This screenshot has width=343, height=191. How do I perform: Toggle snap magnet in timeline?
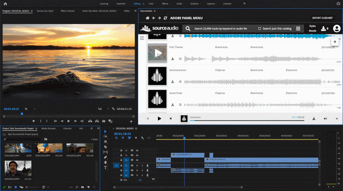(123, 138)
